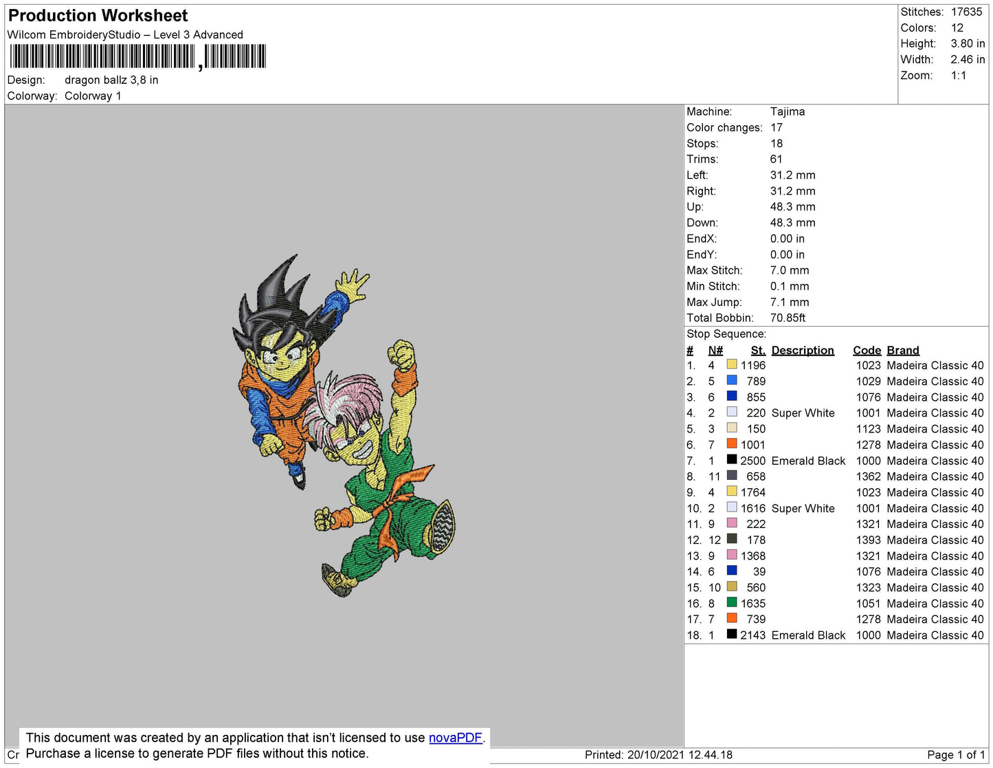Click the N# column header
The height and width of the screenshot is (768, 993).
pyautogui.click(x=715, y=350)
